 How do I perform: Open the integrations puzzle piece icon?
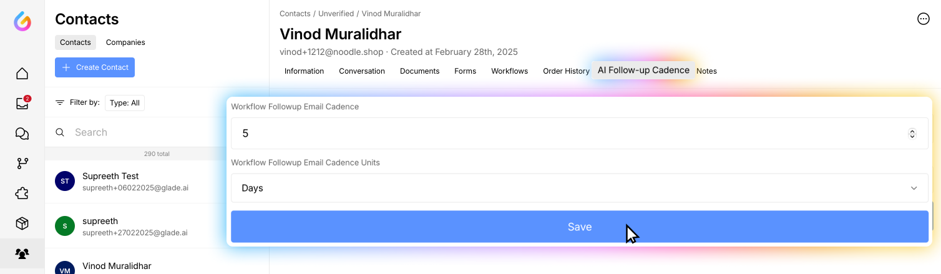tap(22, 193)
